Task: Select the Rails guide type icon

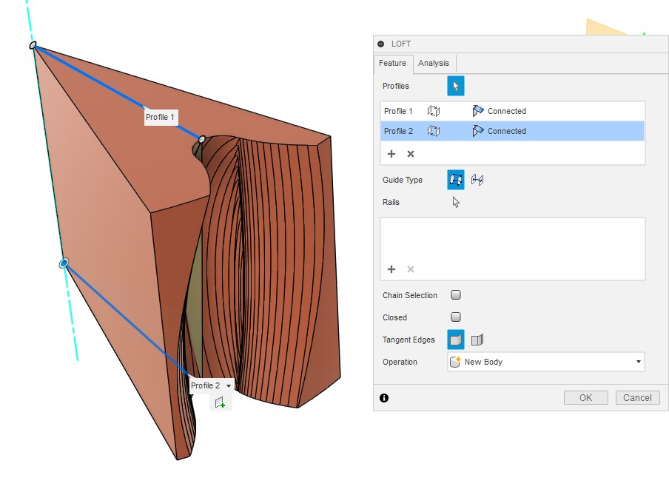Action: [455, 180]
